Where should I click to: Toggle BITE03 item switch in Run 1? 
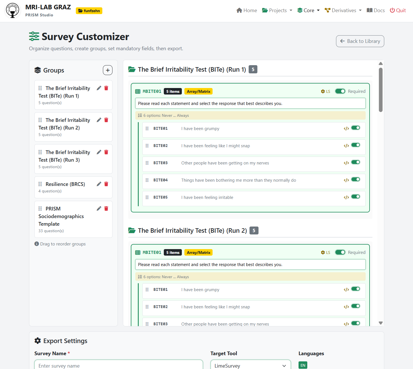[356, 162]
